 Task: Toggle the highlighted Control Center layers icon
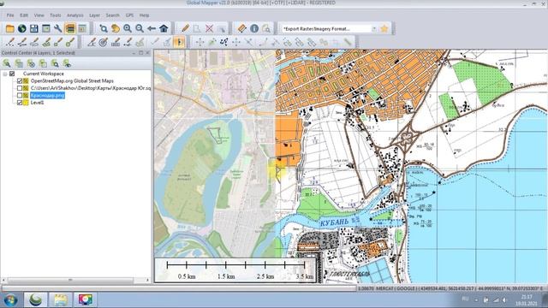pyautogui.click(x=70, y=28)
